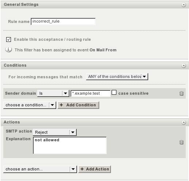Delete the SMTP action trash icon
189x181 pixels.
point(181,142)
